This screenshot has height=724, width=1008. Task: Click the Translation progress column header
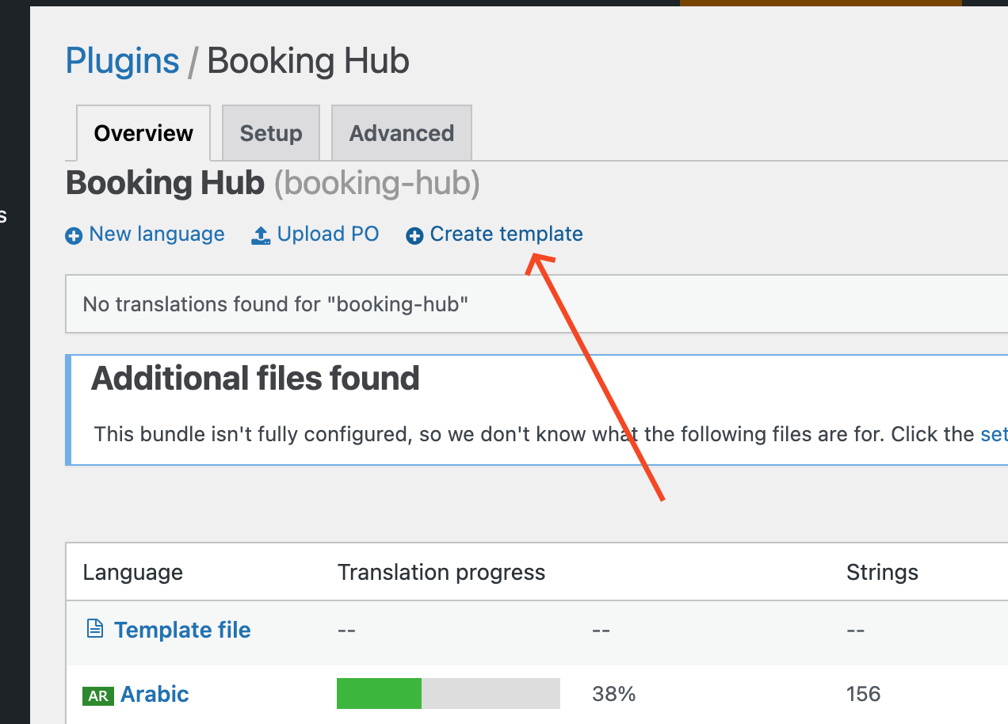click(441, 573)
